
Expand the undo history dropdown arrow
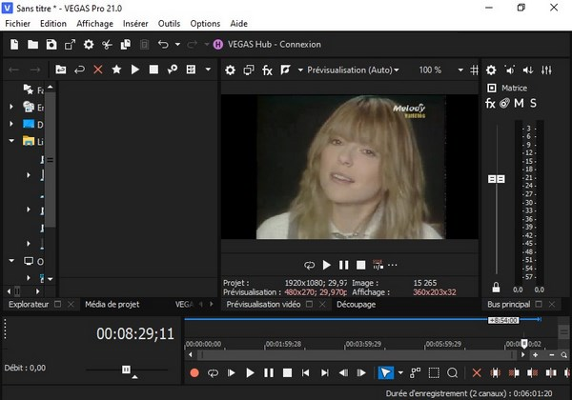pos(178,44)
